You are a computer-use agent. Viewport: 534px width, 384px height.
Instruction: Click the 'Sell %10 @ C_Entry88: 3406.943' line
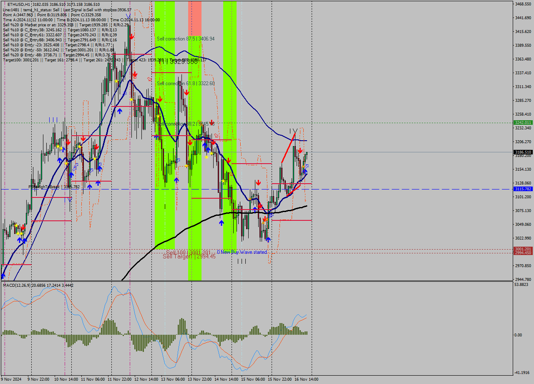[x=60, y=40]
